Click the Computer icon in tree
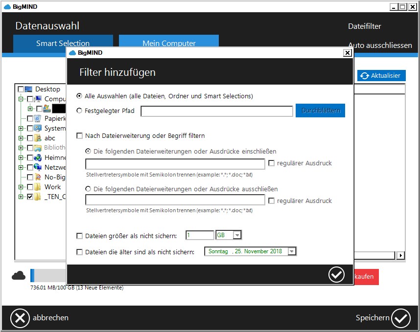 tap(38, 99)
